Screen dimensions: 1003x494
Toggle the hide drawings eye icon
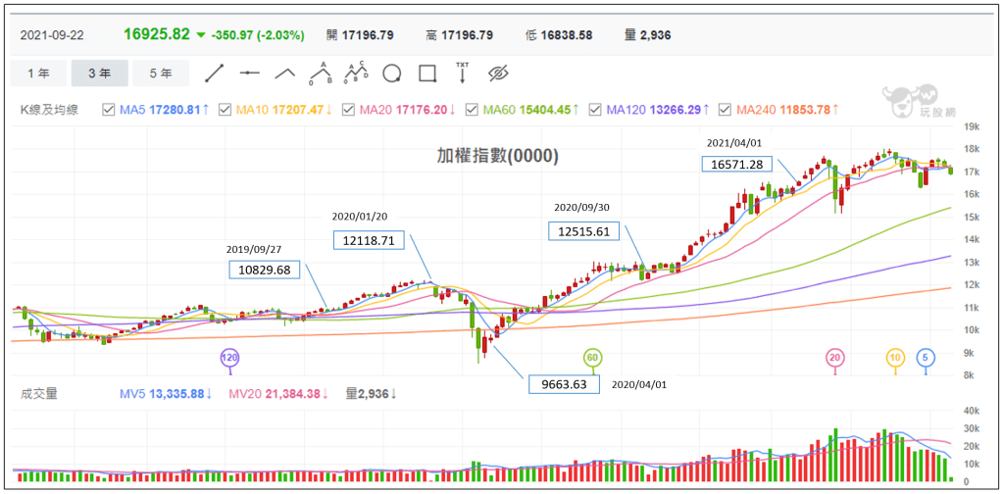coord(499,74)
